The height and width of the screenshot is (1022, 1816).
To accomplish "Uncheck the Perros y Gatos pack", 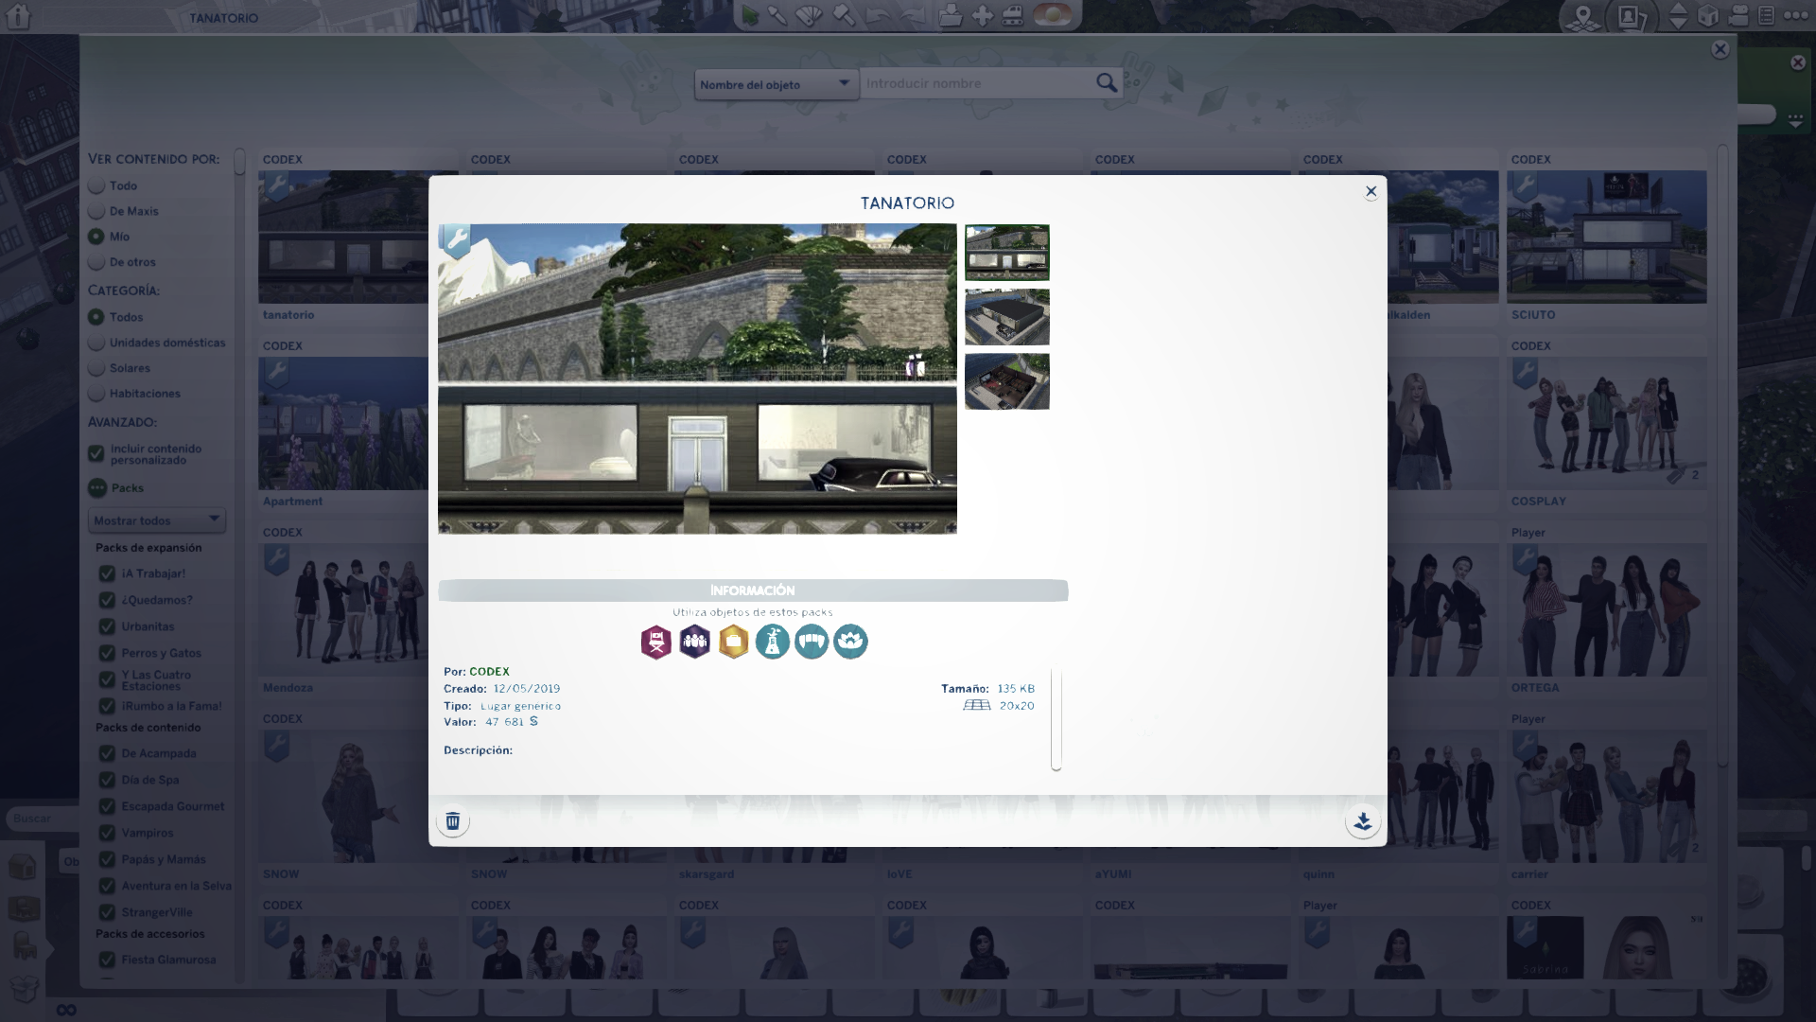I will [107, 653].
